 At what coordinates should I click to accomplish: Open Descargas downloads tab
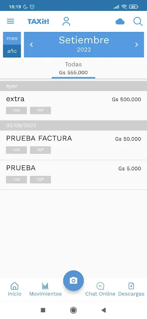tap(131, 289)
